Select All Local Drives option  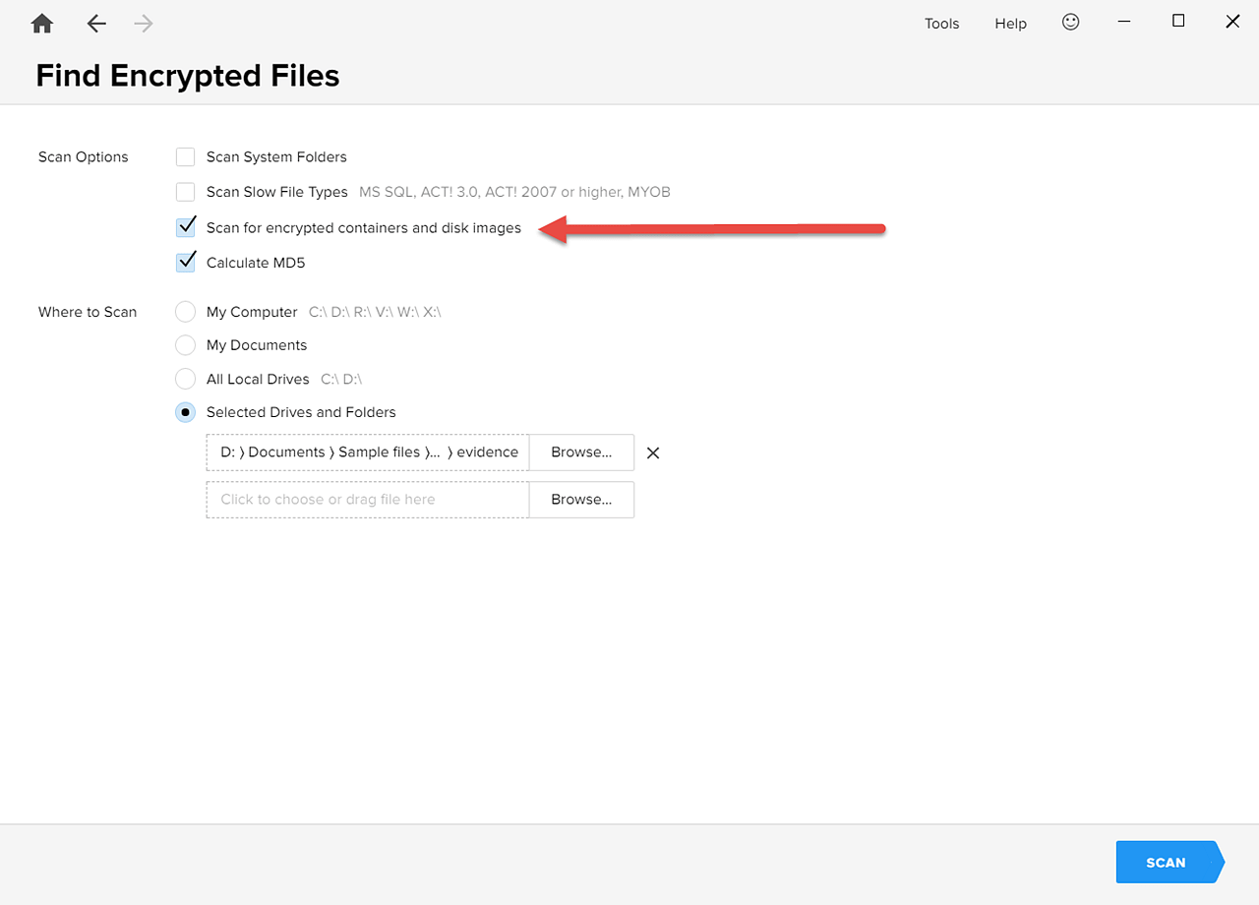coord(185,379)
